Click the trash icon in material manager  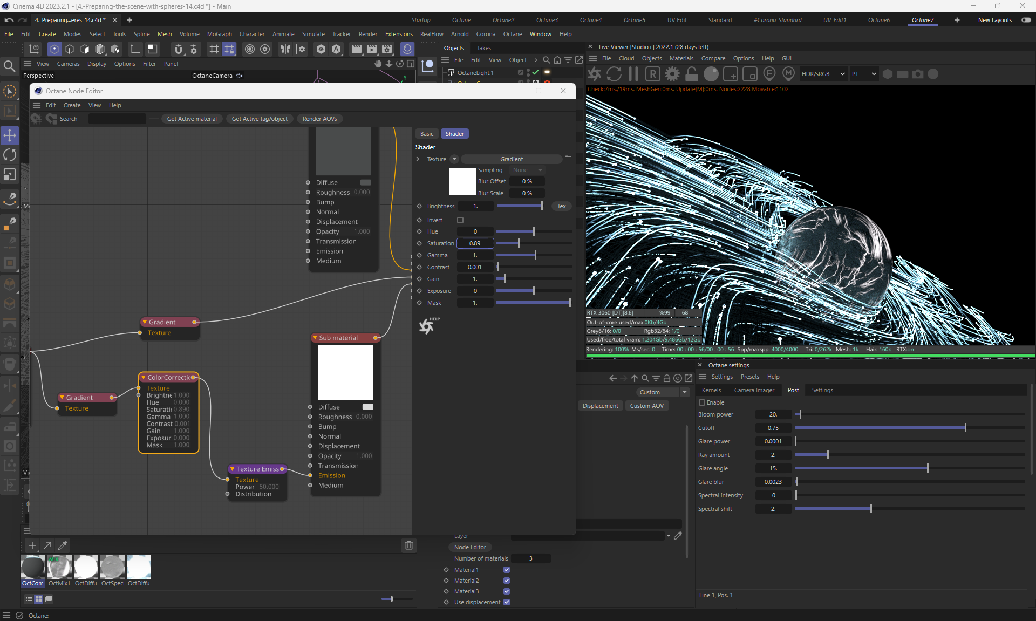coord(409,545)
